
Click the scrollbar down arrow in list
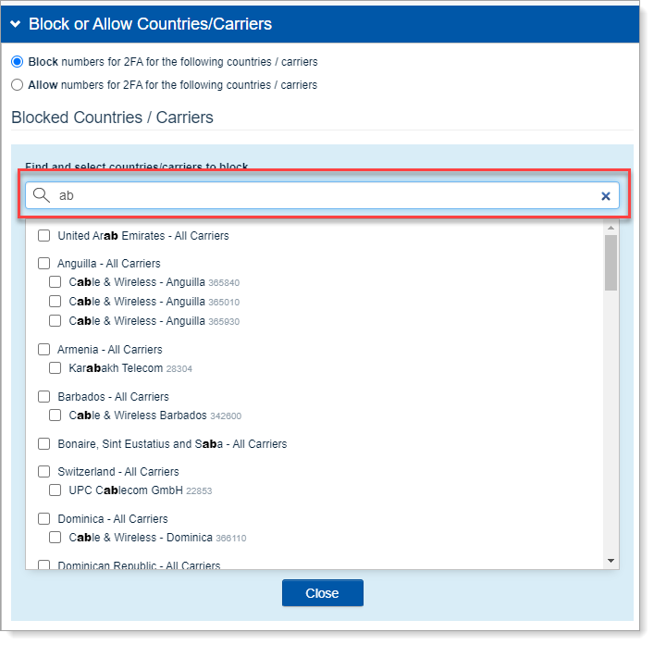(611, 561)
